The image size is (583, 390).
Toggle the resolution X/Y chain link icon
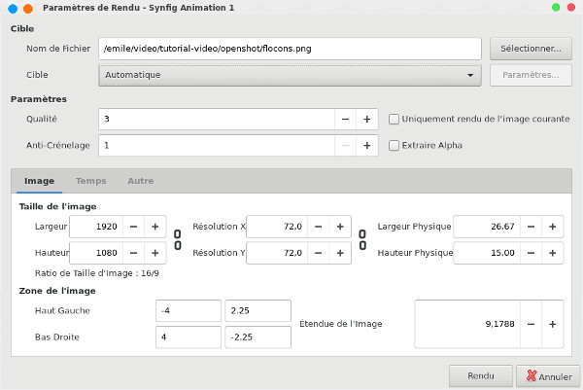(x=361, y=239)
